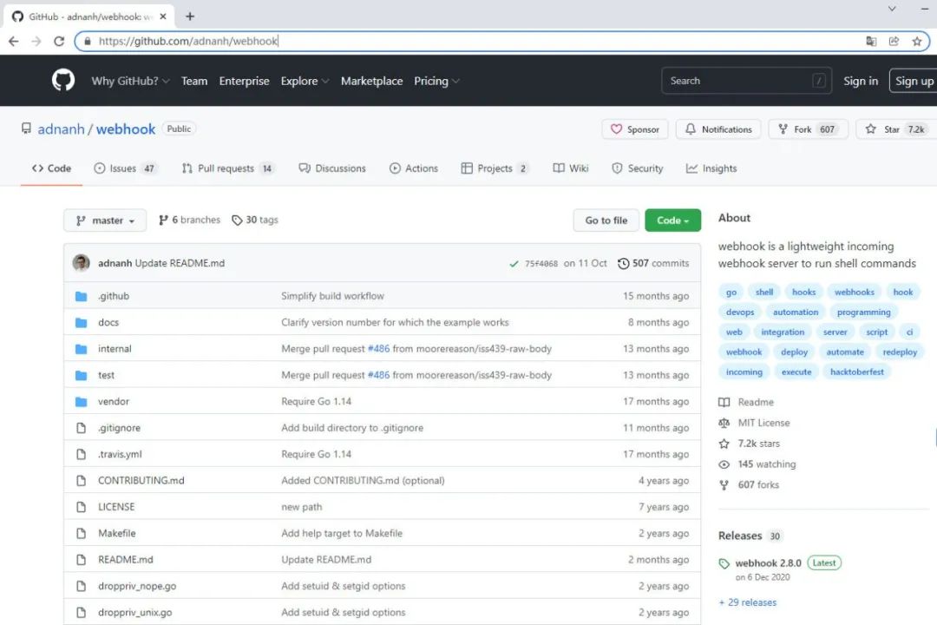The width and height of the screenshot is (937, 625).
Task: Click the repository icon before adnanh
Action: click(26, 128)
